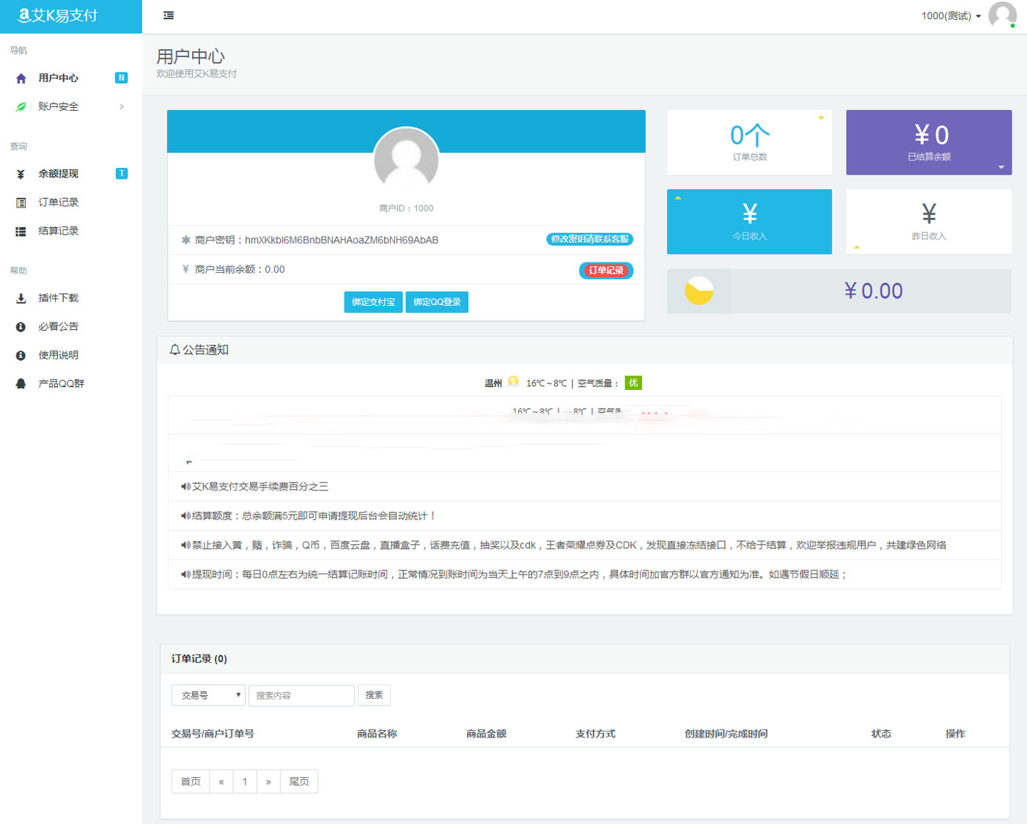This screenshot has height=824, width=1027.
Task: Expand the 账户安全 submenu chevron
Action: coord(122,107)
